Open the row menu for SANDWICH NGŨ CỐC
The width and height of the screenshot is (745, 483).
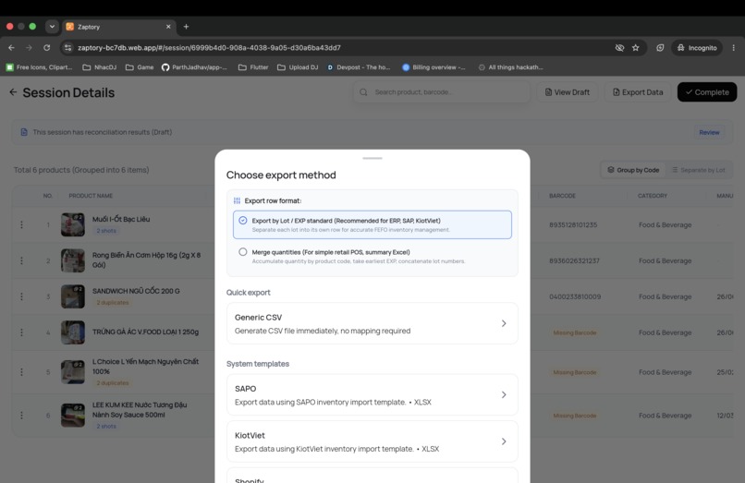coord(21,296)
